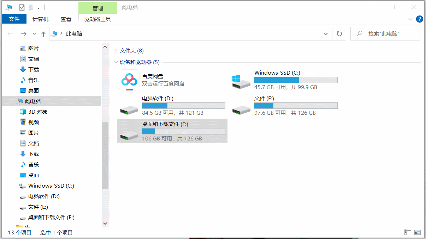Image resolution: width=426 pixels, height=239 pixels.
Task: Click the "选中 1 个项目" status text
Action: pyautogui.click(x=57, y=232)
